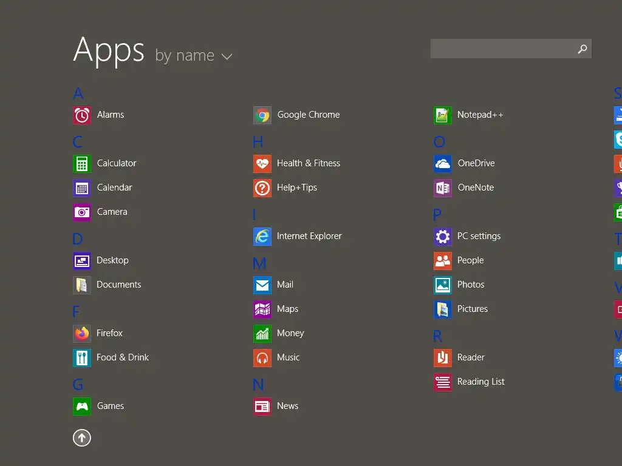
Task: Launch the Calculator app icon
Action: coord(82,164)
